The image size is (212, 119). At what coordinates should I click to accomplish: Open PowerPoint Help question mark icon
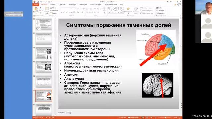(x=167, y=2)
